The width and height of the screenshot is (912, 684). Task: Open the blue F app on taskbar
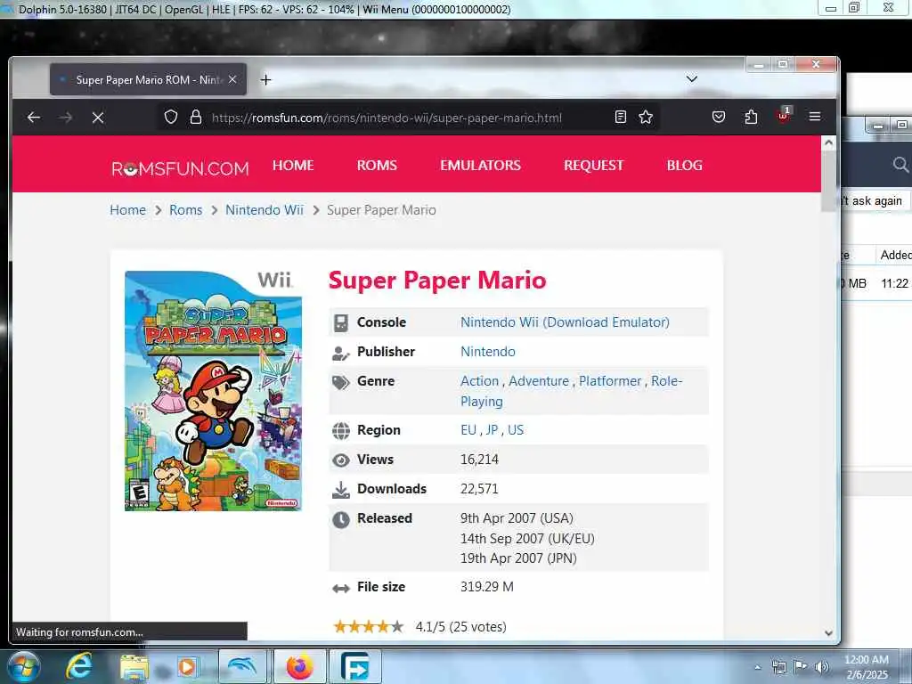(x=354, y=666)
